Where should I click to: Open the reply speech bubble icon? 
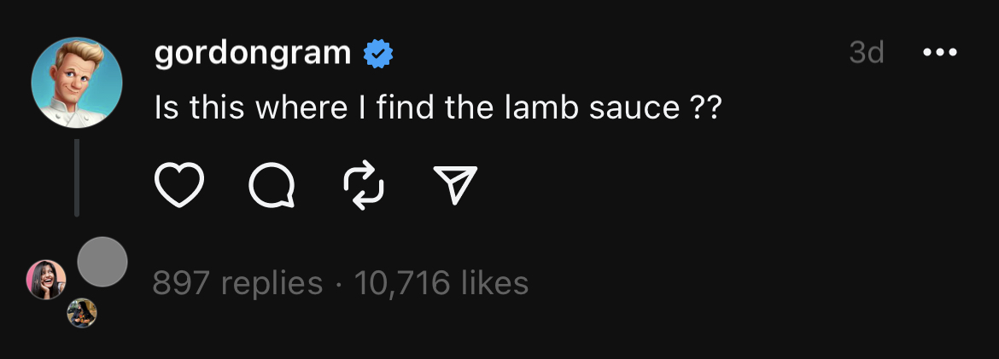(272, 185)
